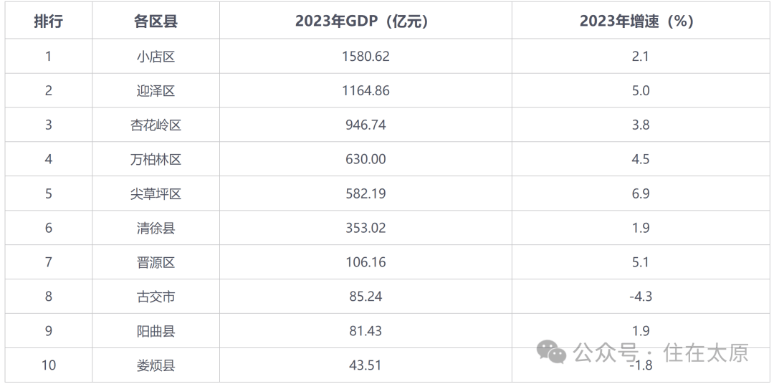Click the 清徐县 county name
Viewport: 774px width, 384px height.
156,228
